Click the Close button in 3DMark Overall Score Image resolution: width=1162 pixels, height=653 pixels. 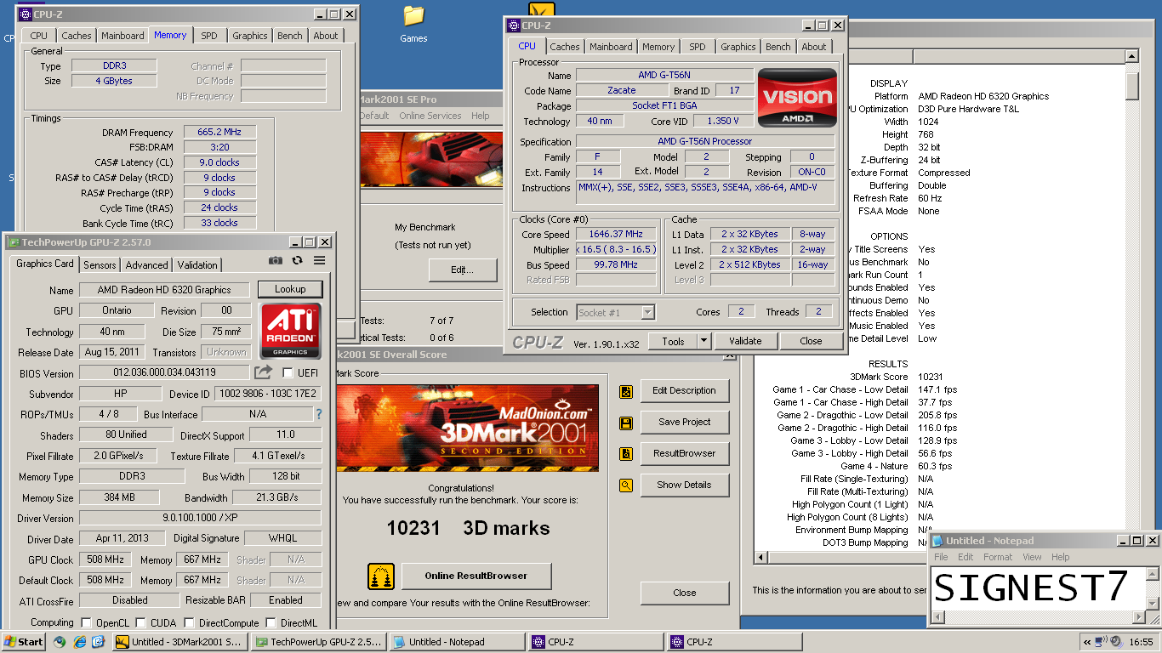point(684,593)
